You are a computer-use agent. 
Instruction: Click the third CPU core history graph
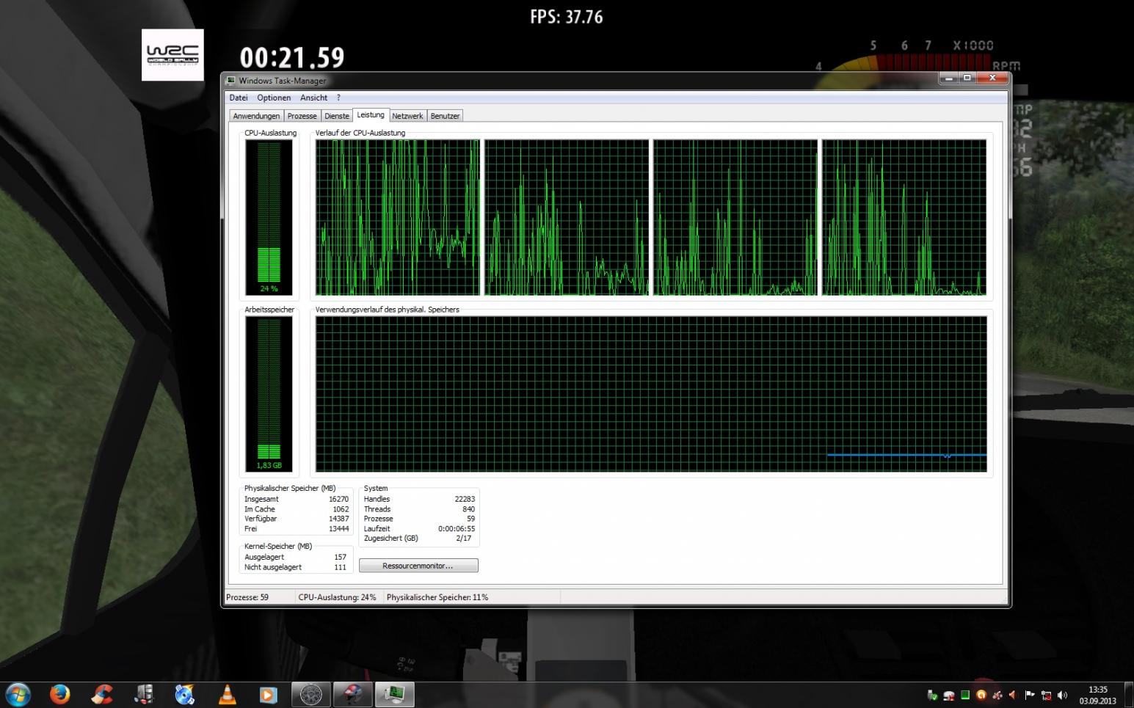coord(735,217)
